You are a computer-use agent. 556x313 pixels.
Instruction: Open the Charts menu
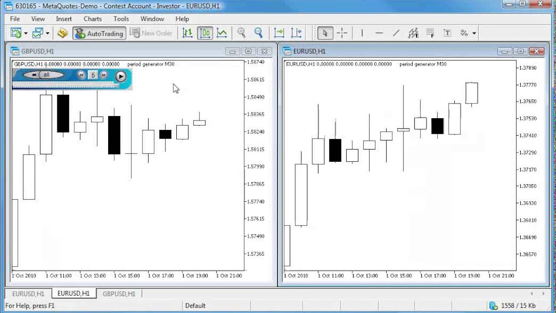(x=93, y=19)
